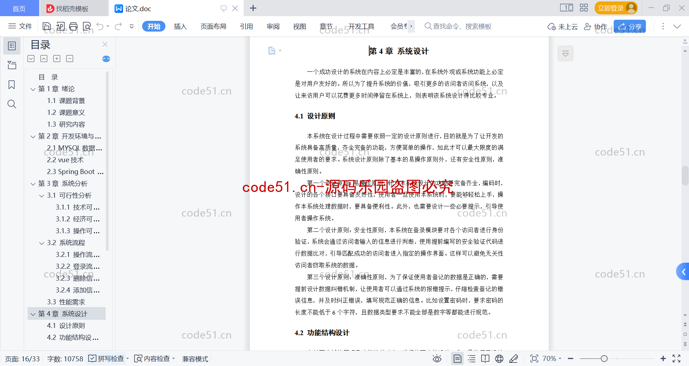Click the zoom in plus button
This screenshot has width=689, height=366.
click(663, 358)
